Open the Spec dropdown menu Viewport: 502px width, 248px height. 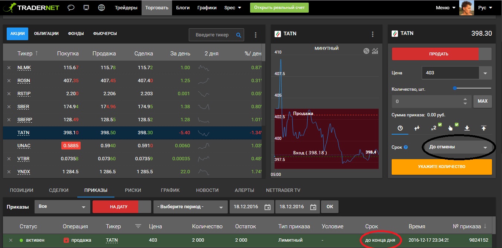(233, 7)
